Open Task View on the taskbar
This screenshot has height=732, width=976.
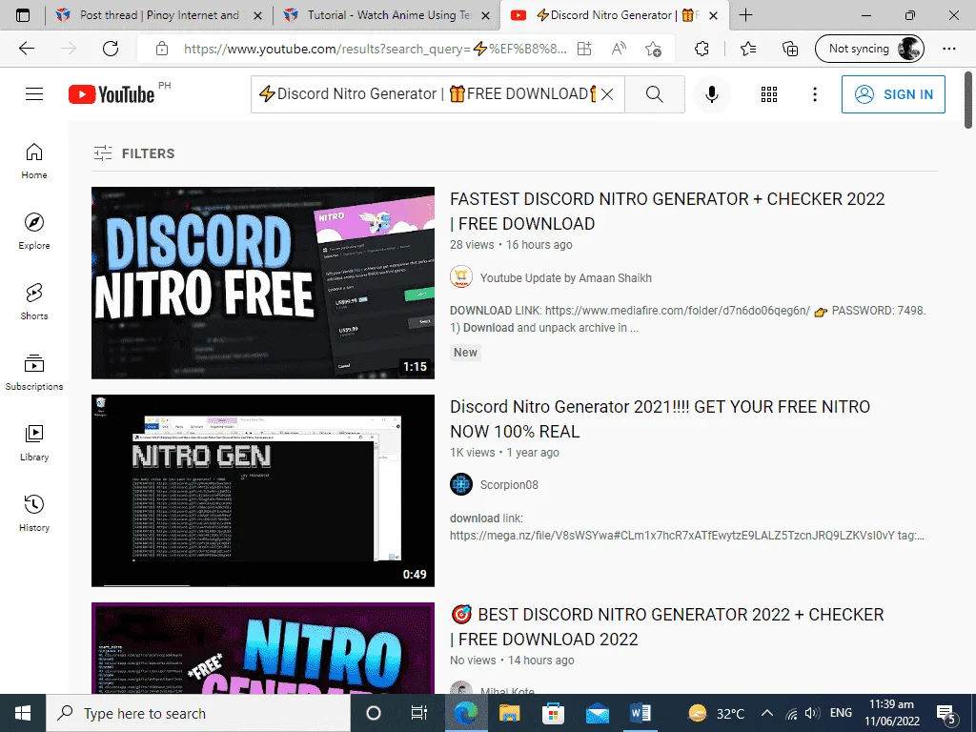point(419,713)
